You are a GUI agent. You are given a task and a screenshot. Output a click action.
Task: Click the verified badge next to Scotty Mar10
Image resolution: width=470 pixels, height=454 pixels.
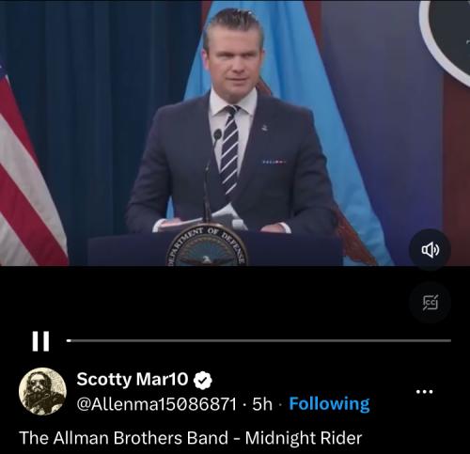(203, 380)
